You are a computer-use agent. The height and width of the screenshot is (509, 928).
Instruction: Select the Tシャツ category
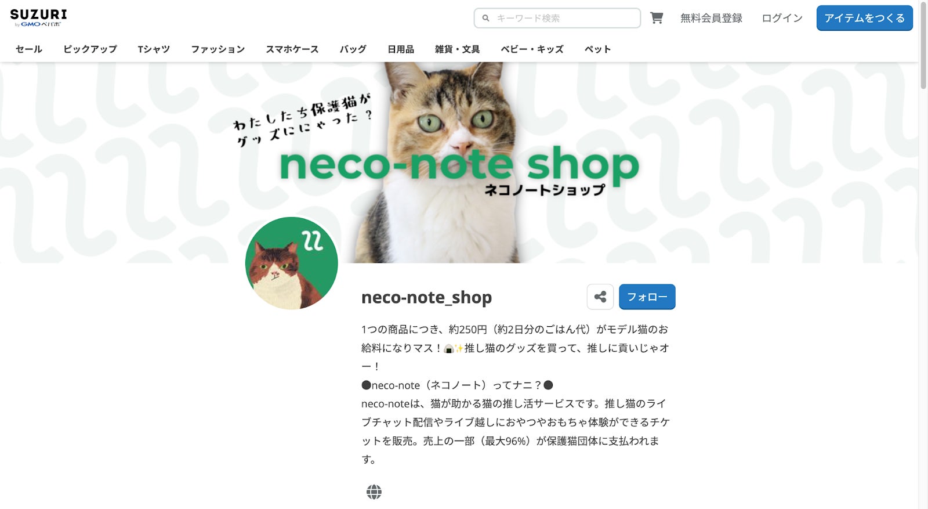click(x=154, y=49)
